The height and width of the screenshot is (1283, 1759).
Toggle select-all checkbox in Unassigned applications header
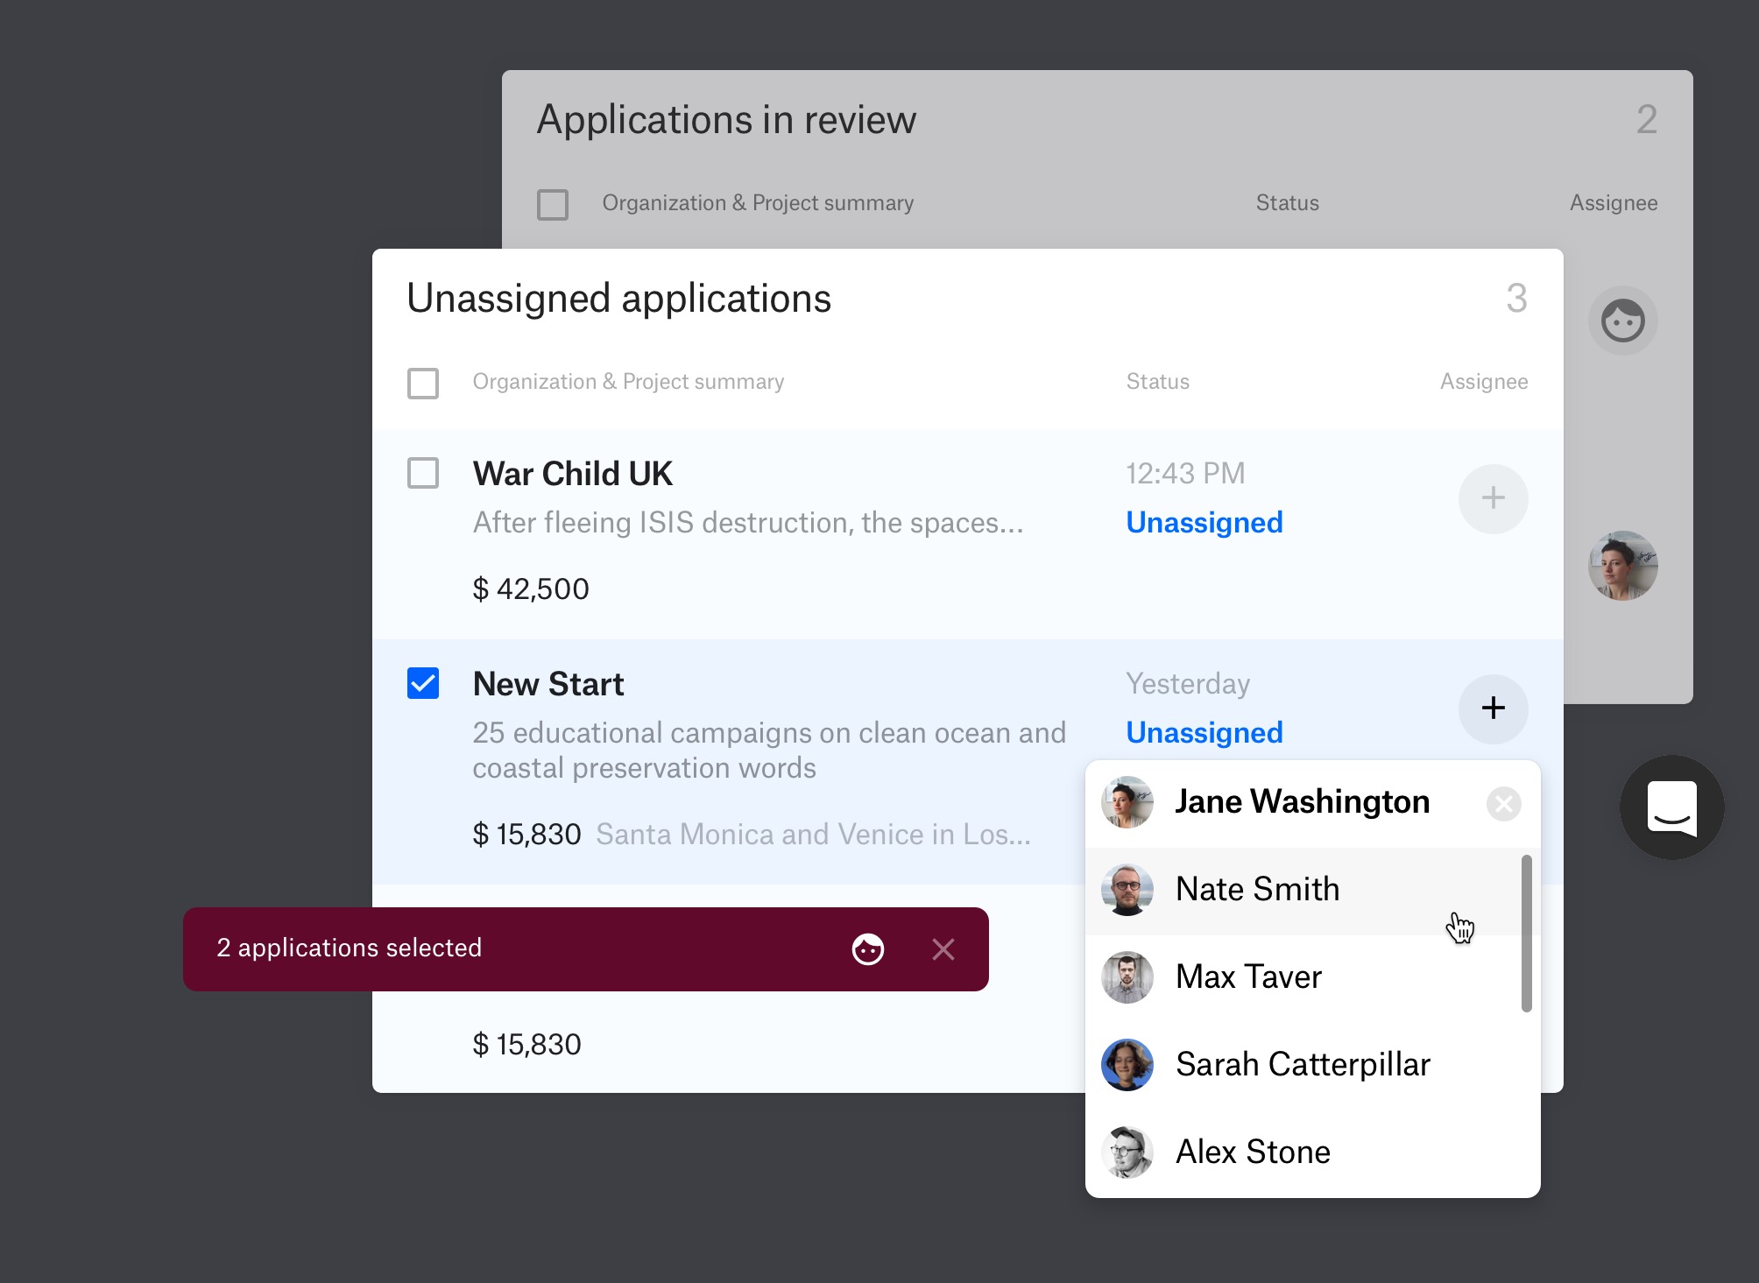click(423, 383)
